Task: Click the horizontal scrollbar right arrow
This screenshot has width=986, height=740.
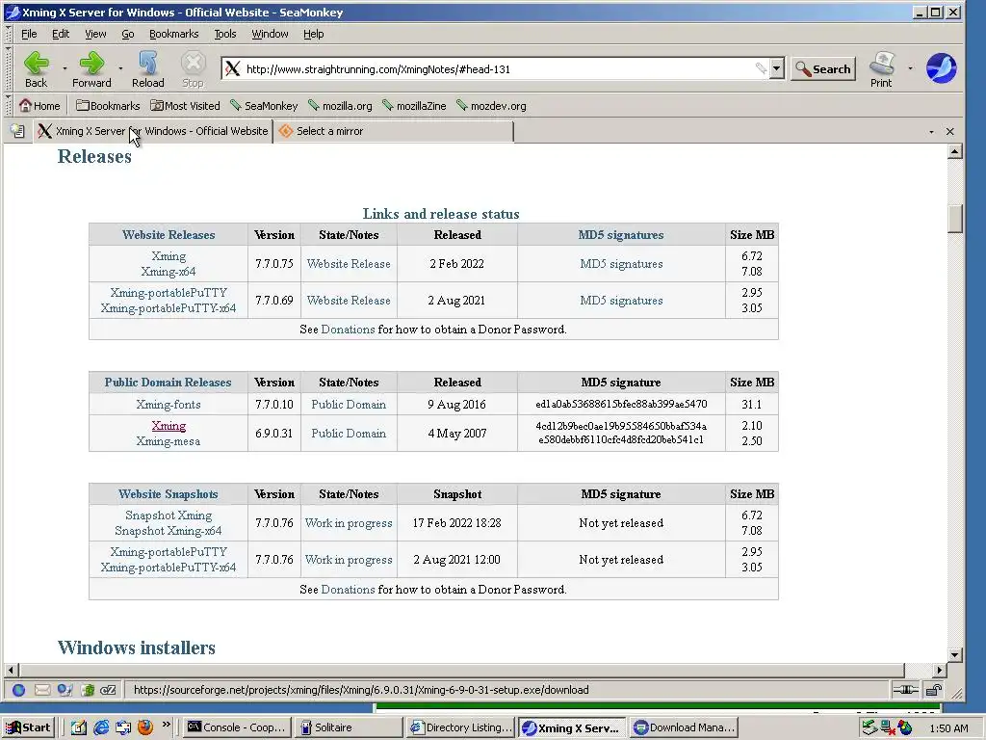Action: click(940, 671)
